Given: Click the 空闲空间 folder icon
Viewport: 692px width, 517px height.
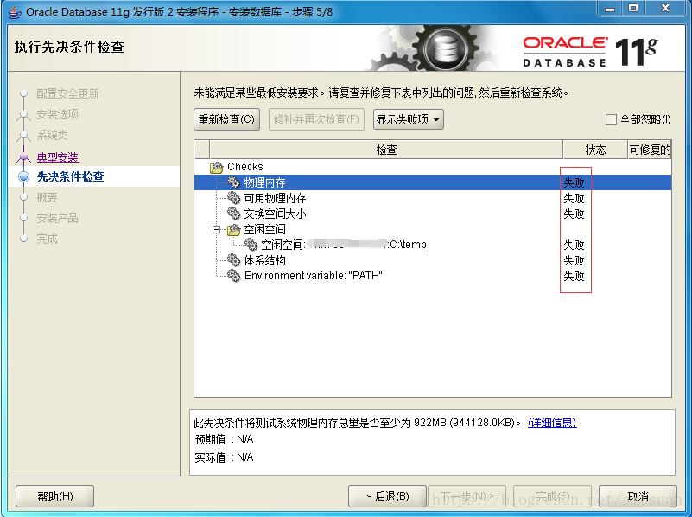Looking at the screenshot, I should click(x=233, y=230).
